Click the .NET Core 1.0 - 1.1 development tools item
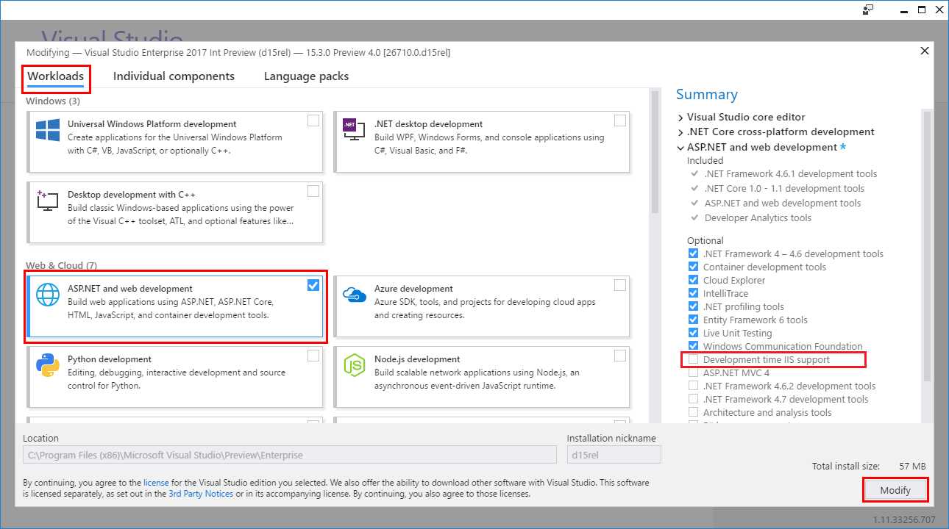 click(x=784, y=189)
